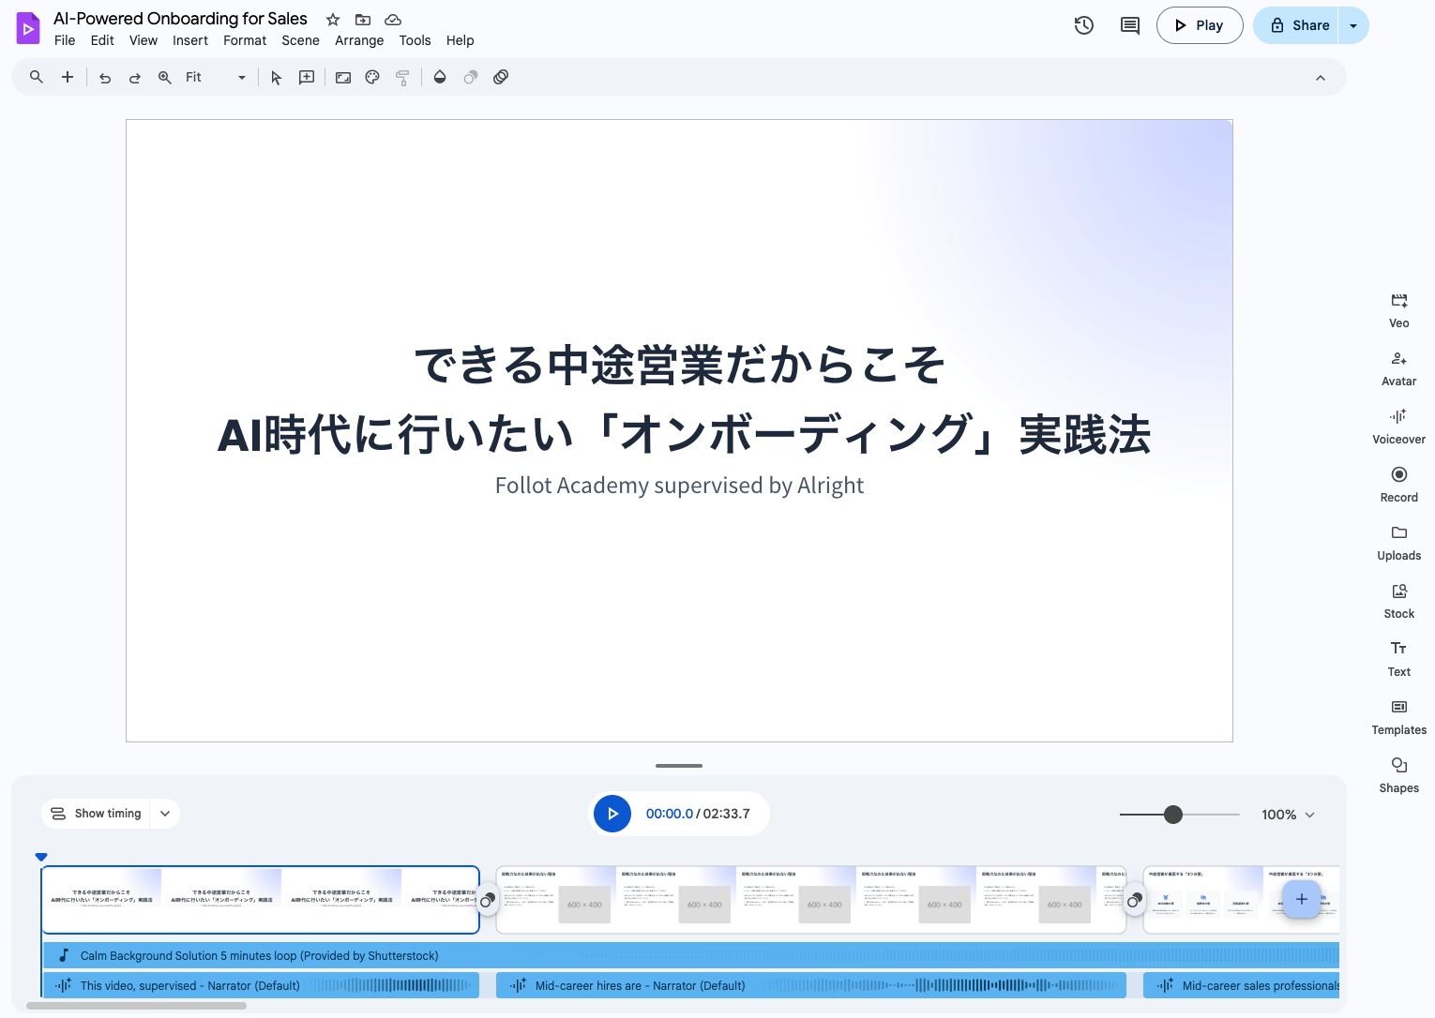Open the Stock media panel
Screen dimensions: 1435x1018
tap(1398, 599)
